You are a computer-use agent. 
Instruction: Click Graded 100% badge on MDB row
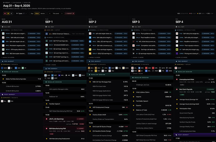77,41
